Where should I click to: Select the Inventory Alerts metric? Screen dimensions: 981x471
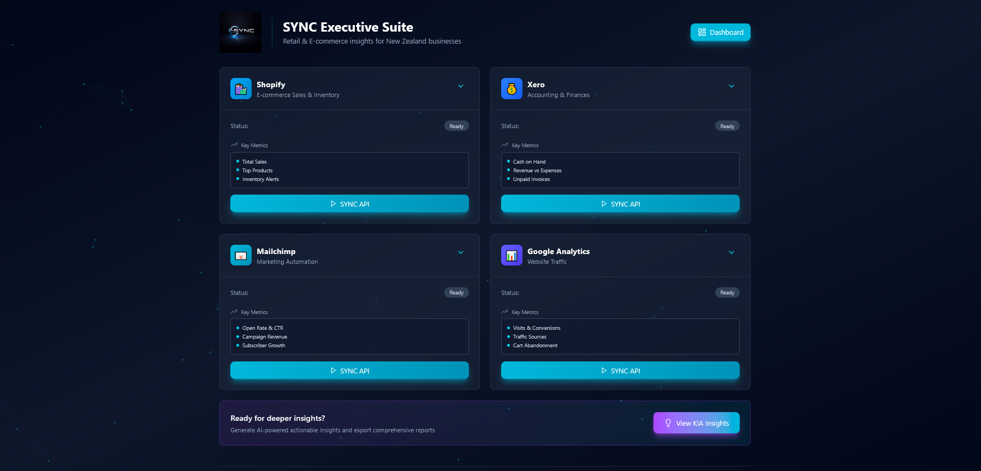pos(260,179)
